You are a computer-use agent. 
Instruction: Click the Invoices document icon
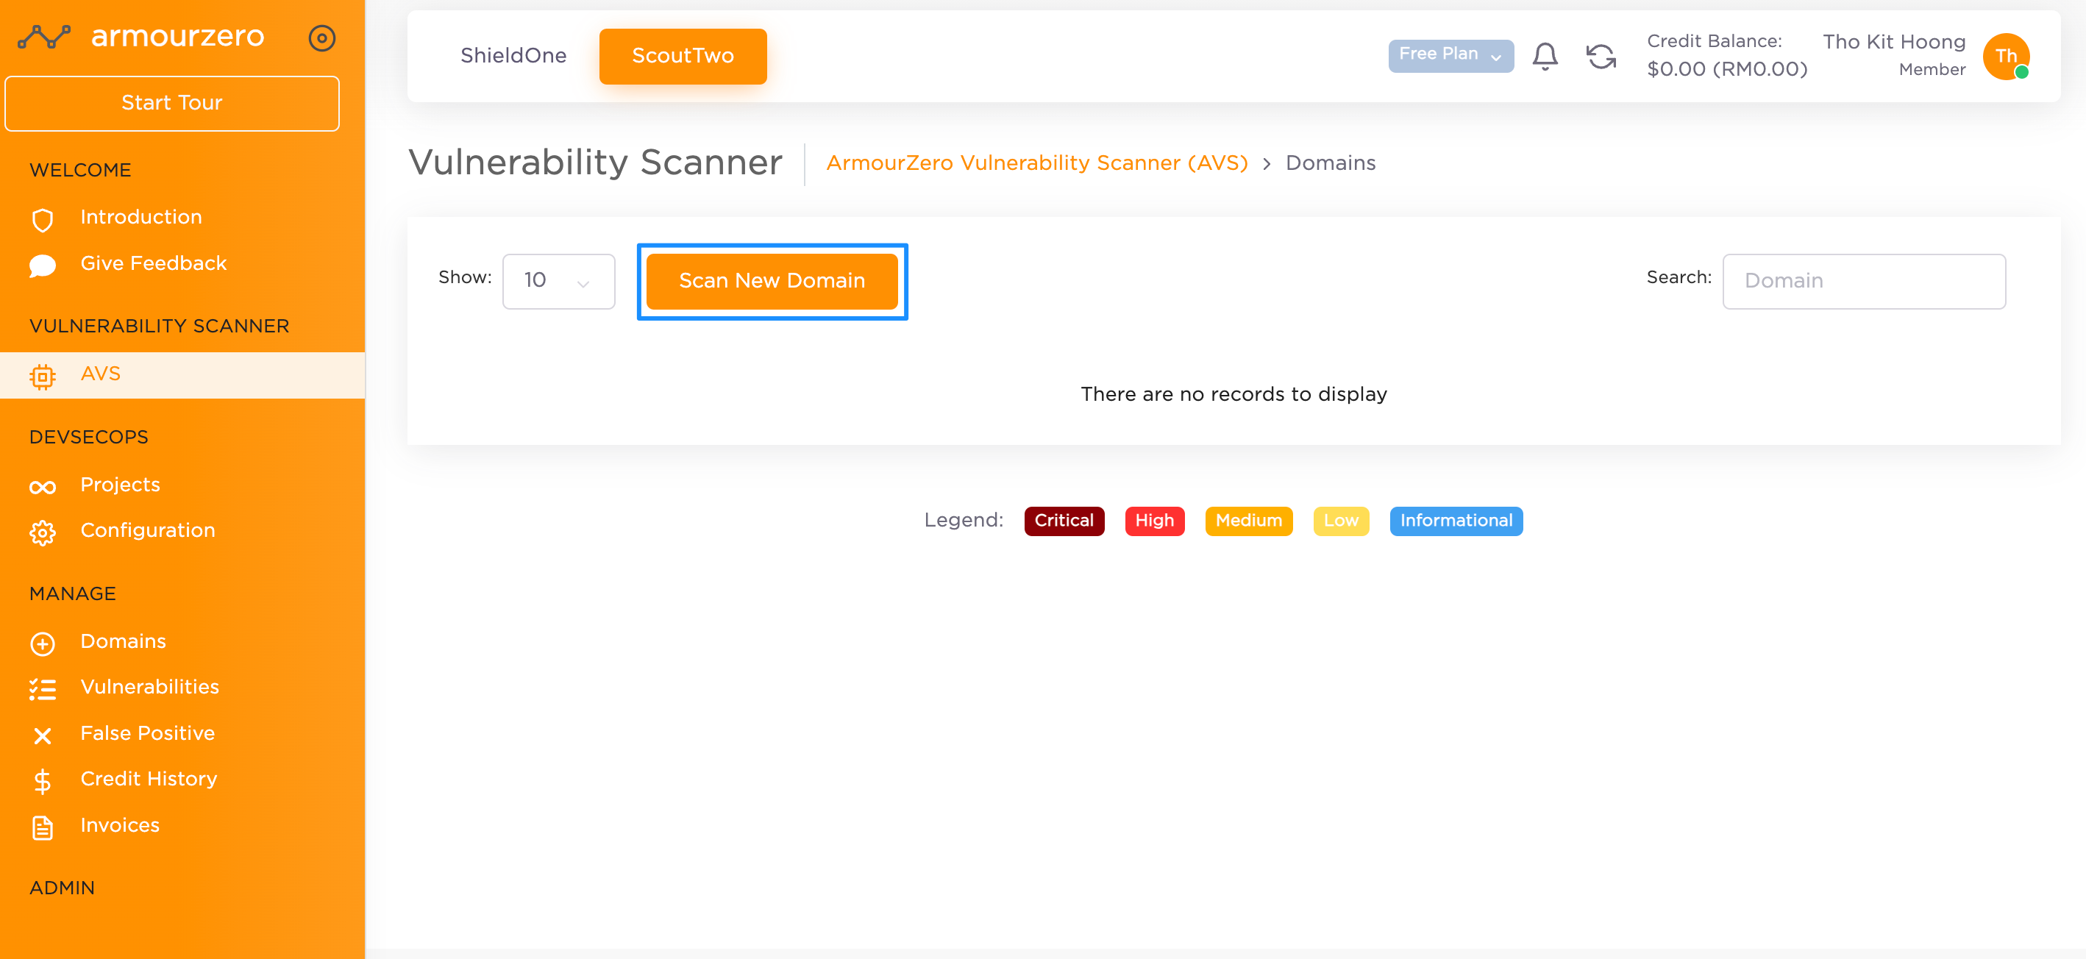42,827
